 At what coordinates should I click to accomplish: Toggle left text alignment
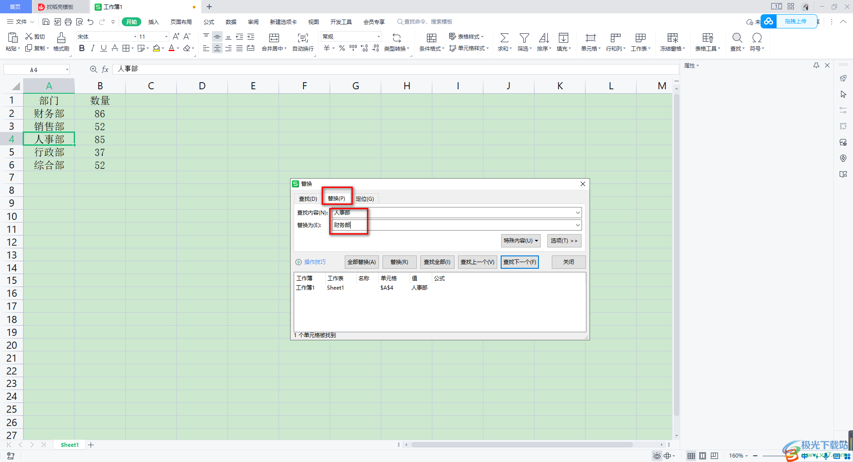[206, 48]
